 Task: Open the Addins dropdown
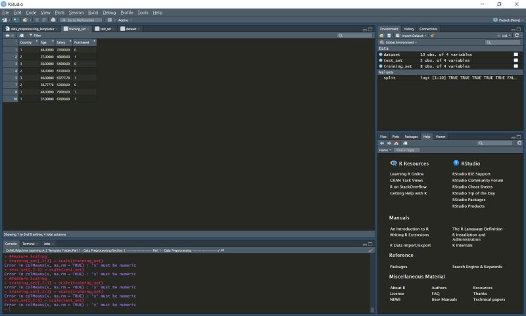(x=125, y=20)
